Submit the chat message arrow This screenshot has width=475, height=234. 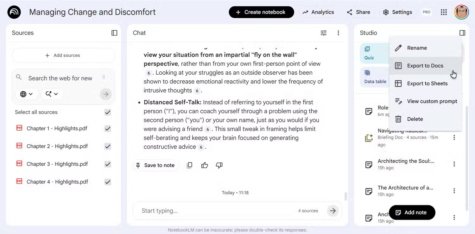(332, 211)
